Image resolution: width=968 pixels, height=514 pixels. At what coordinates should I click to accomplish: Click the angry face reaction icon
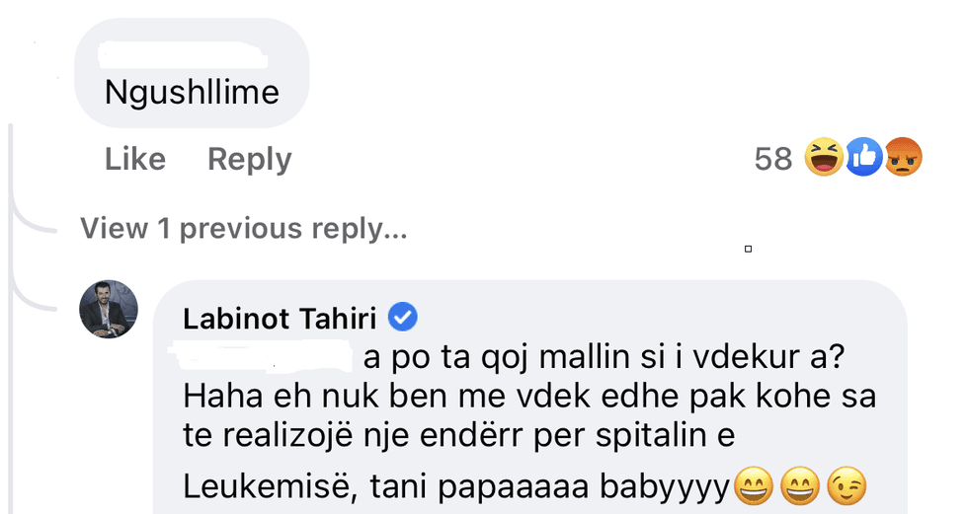tap(902, 158)
